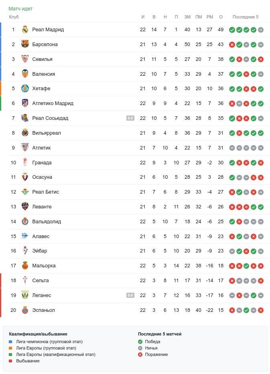Click the Espanyol club crest icon
This screenshot has height=374, width=270.
[x=25, y=310]
